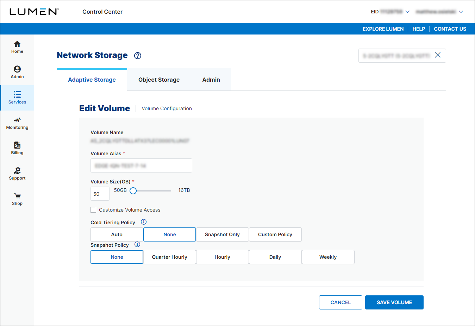Select Quarter Hourly snapshot policy
Screen dimensions: 475x326
pos(170,257)
